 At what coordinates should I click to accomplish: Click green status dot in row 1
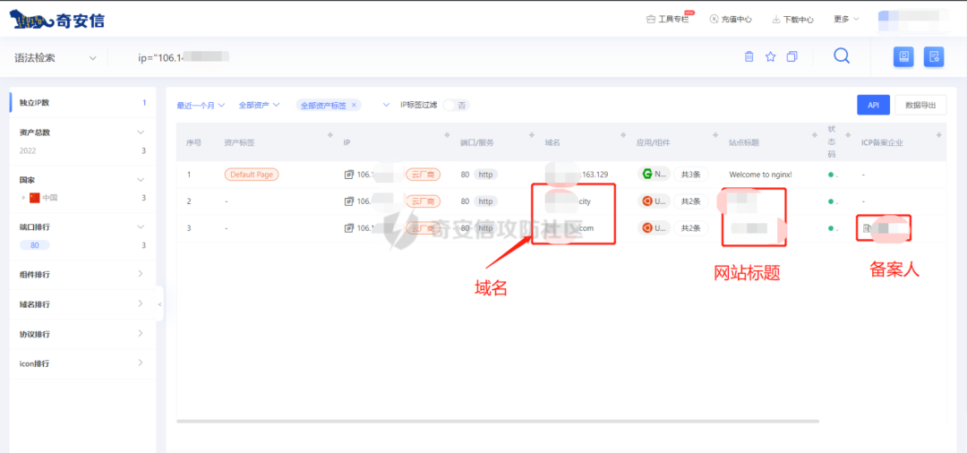831,175
